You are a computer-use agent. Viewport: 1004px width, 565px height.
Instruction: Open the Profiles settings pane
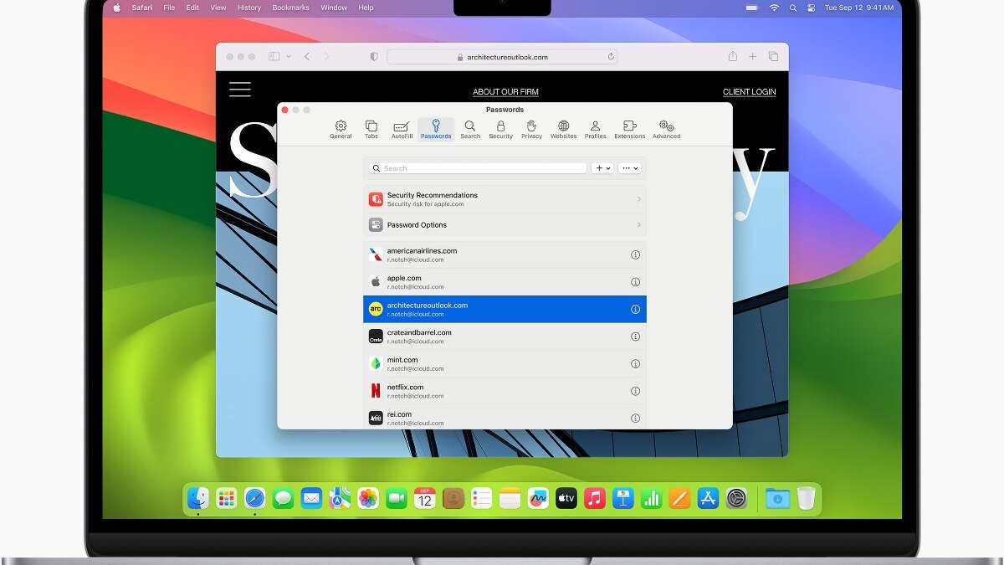595,129
